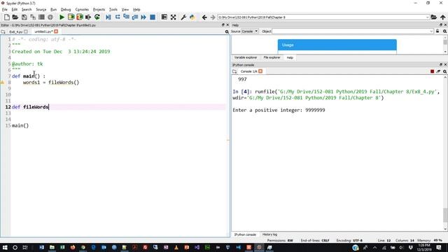Click the Save all files icon
This screenshot has width=448, height=252.
tap(33, 17)
